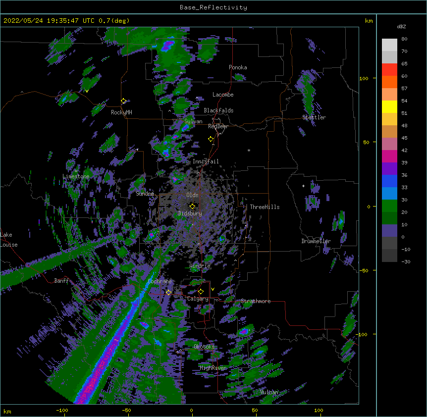
Task: Click the yellow marker near RockyMH
Action: [x=124, y=101]
